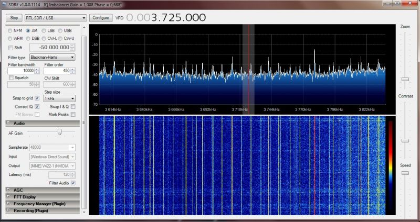
Task: Click the red signal line in the waterfall
Action: point(314,165)
